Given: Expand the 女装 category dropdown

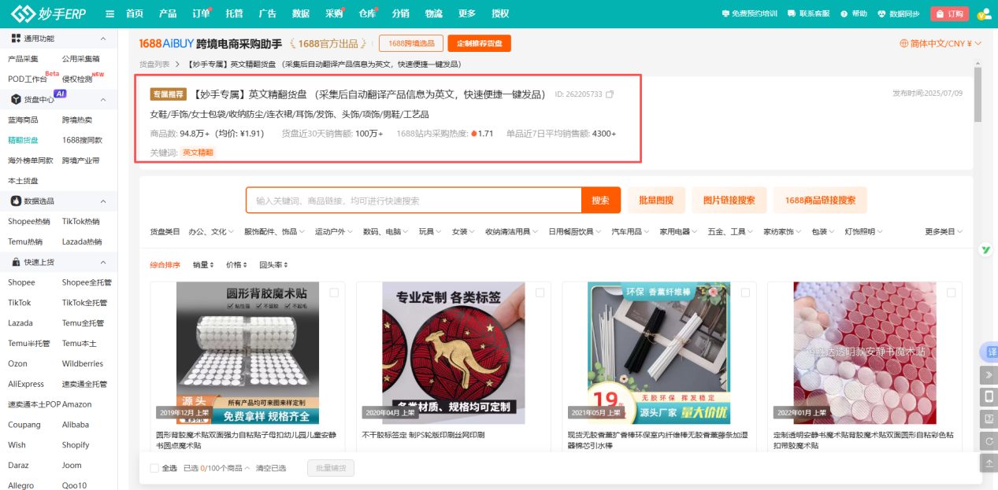Looking at the screenshot, I should [x=462, y=231].
